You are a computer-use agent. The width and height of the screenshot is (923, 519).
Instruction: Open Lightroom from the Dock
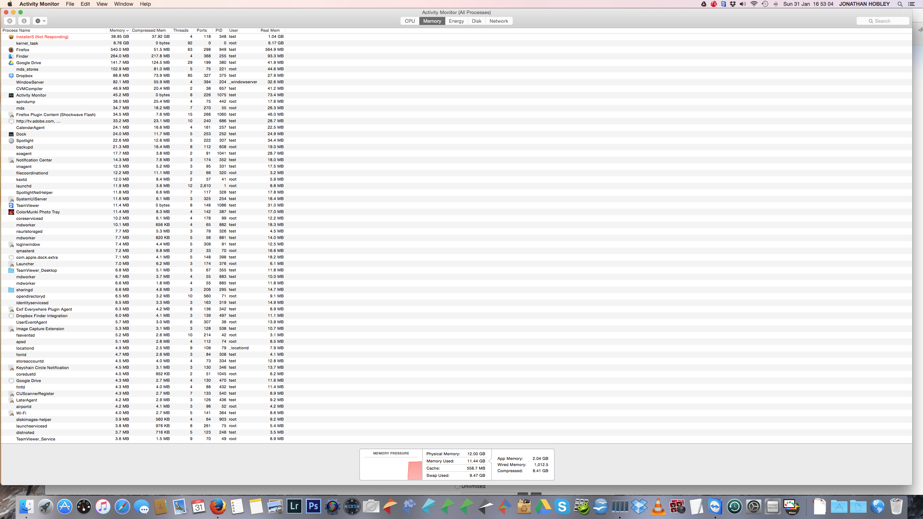(x=294, y=506)
